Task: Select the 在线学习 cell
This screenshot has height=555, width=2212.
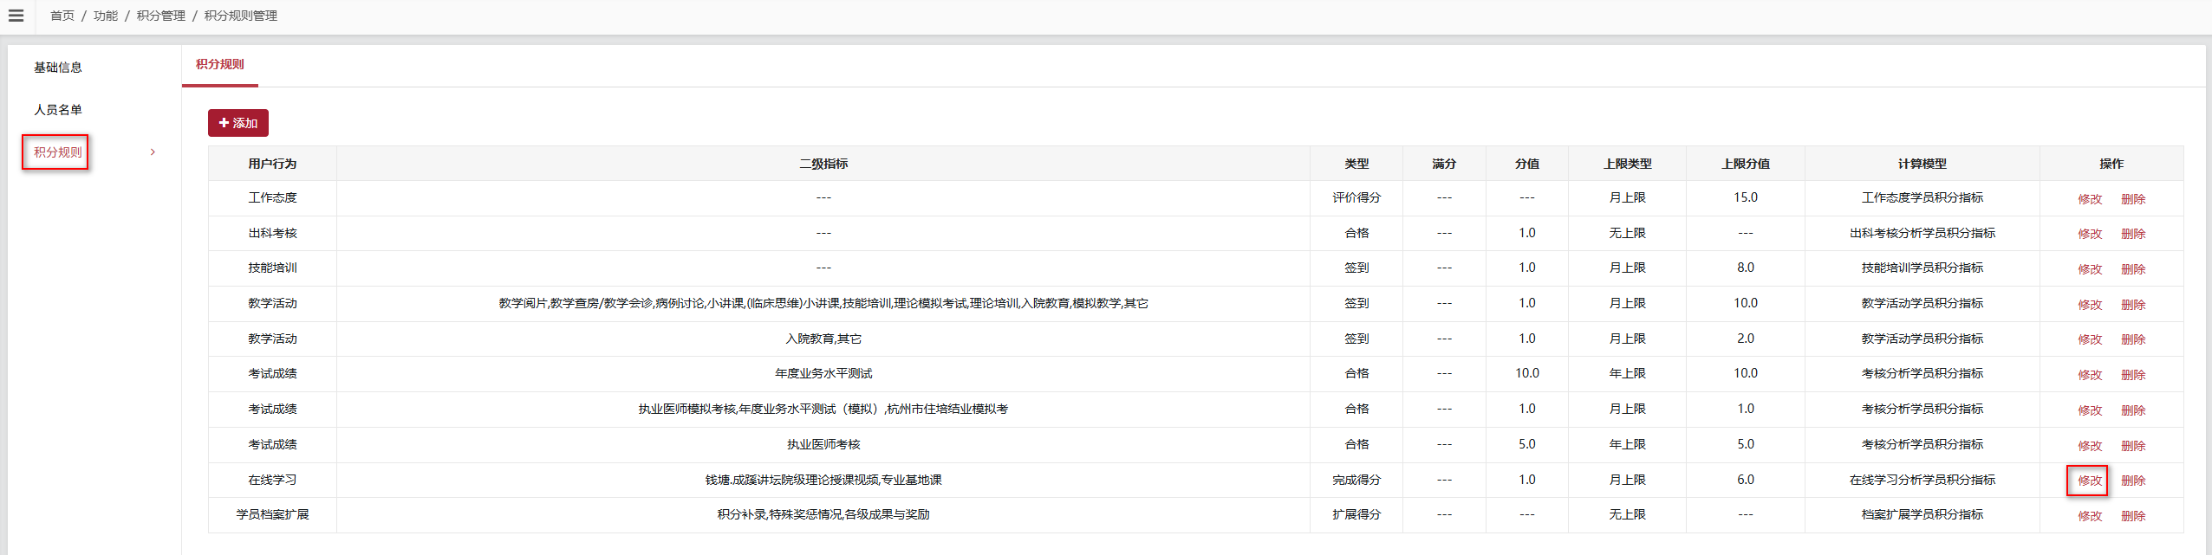Action: pyautogui.click(x=272, y=480)
